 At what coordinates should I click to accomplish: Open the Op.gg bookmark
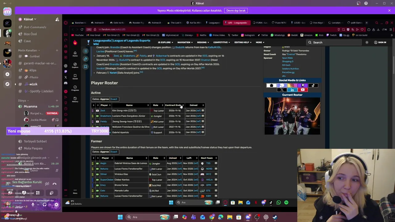[344, 35]
